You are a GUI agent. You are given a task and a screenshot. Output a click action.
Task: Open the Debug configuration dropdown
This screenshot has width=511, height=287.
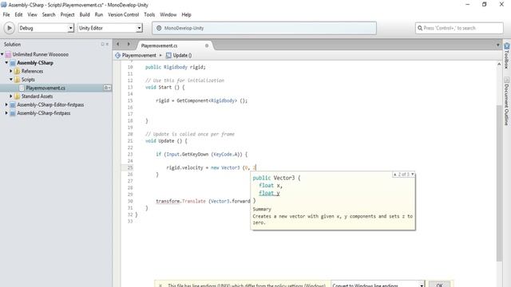tap(46, 28)
